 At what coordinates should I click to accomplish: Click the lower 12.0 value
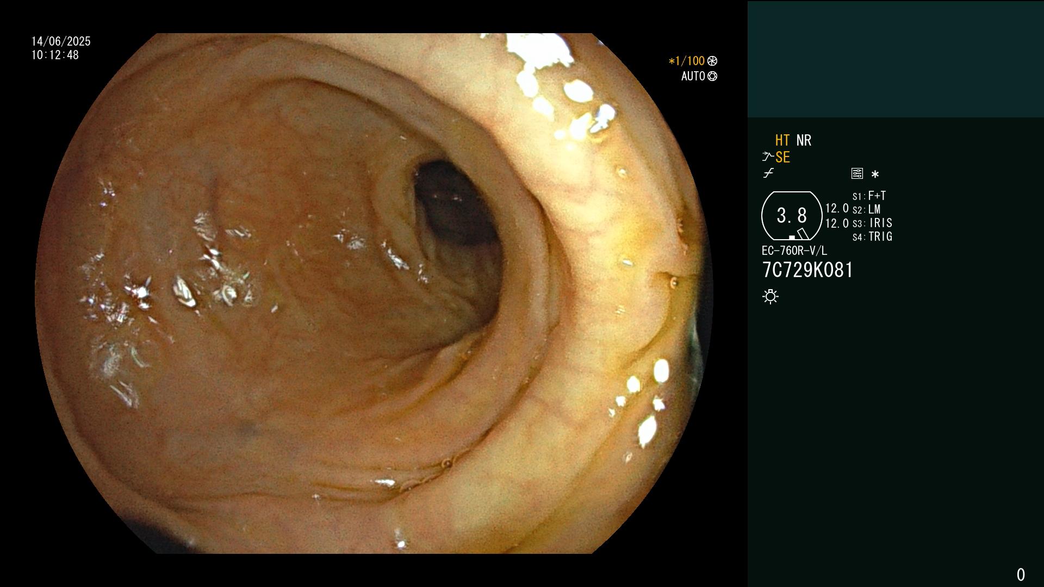click(837, 223)
